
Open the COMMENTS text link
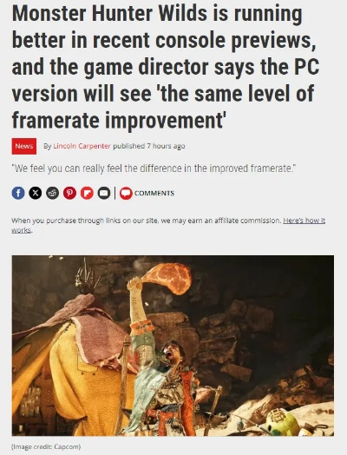[154, 194]
